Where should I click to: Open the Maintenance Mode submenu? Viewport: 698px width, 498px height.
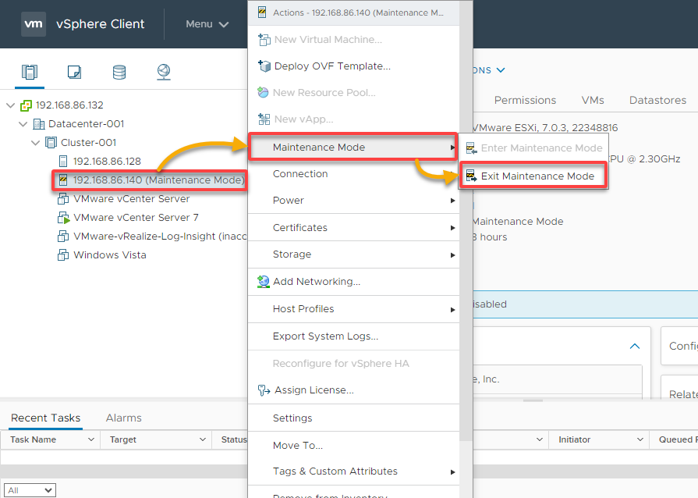[x=353, y=147]
